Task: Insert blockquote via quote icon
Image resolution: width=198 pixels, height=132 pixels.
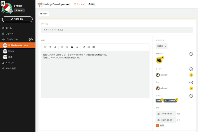Action: point(72,47)
